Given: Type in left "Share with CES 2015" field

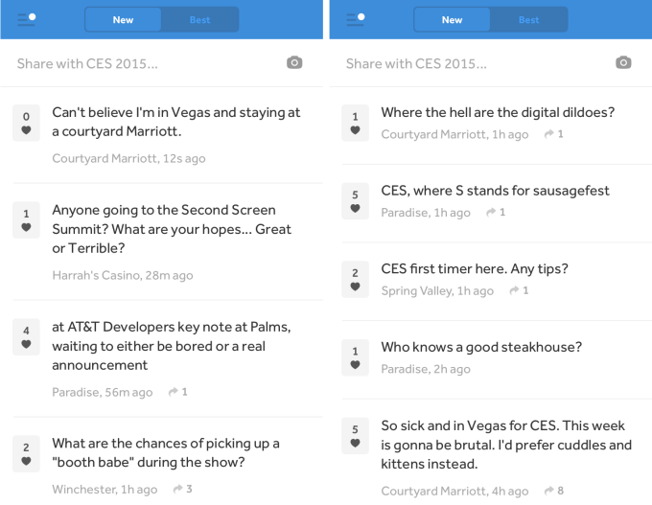Looking at the screenshot, I should [x=144, y=64].
